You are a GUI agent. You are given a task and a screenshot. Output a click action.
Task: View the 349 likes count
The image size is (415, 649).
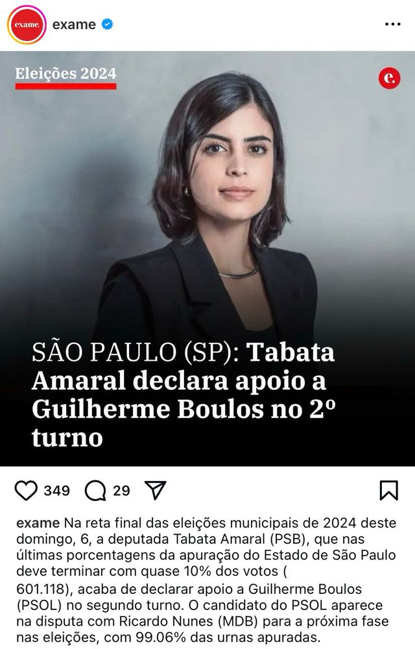56,491
